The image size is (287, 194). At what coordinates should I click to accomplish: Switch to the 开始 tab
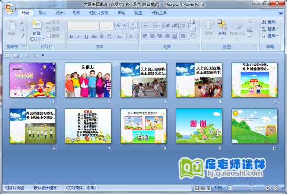click(x=25, y=13)
